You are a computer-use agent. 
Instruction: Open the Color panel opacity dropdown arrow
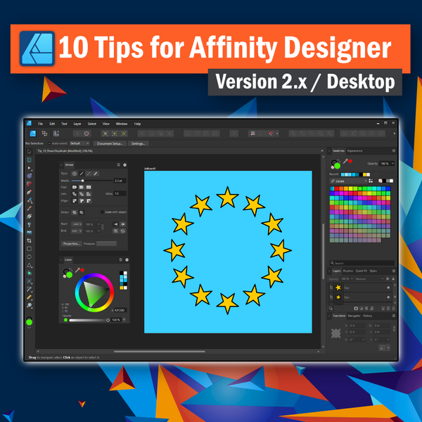(x=124, y=320)
